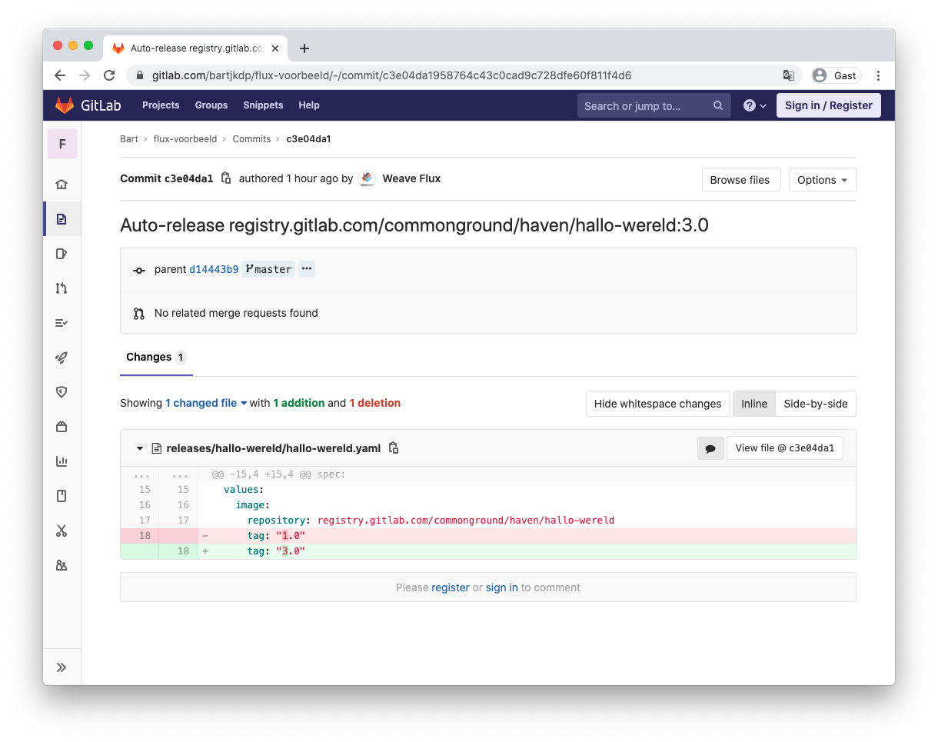The height and width of the screenshot is (742, 938).
Task: Expand the 1 changed file dropdown
Action: pyautogui.click(x=205, y=402)
